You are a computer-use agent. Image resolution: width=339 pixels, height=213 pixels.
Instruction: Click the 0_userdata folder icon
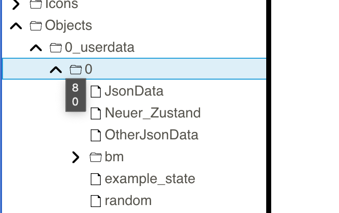pyautogui.click(x=55, y=48)
